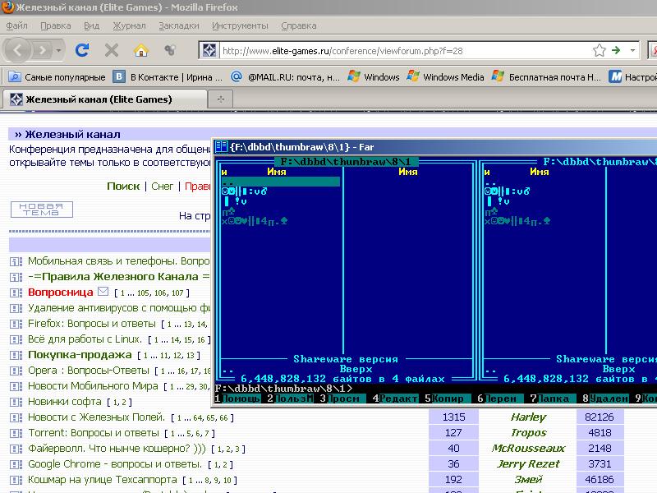
Task: Open a new tab with the tab button
Action: click(x=220, y=99)
